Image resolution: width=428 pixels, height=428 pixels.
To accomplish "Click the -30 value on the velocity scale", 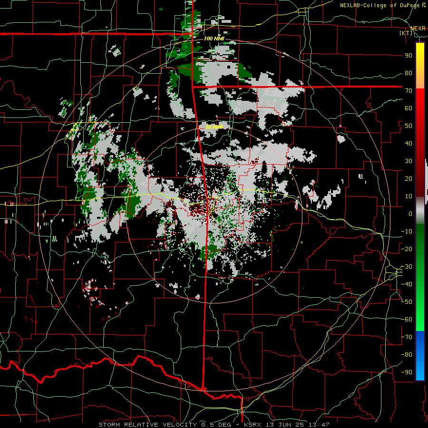I will click(x=407, y=267).
